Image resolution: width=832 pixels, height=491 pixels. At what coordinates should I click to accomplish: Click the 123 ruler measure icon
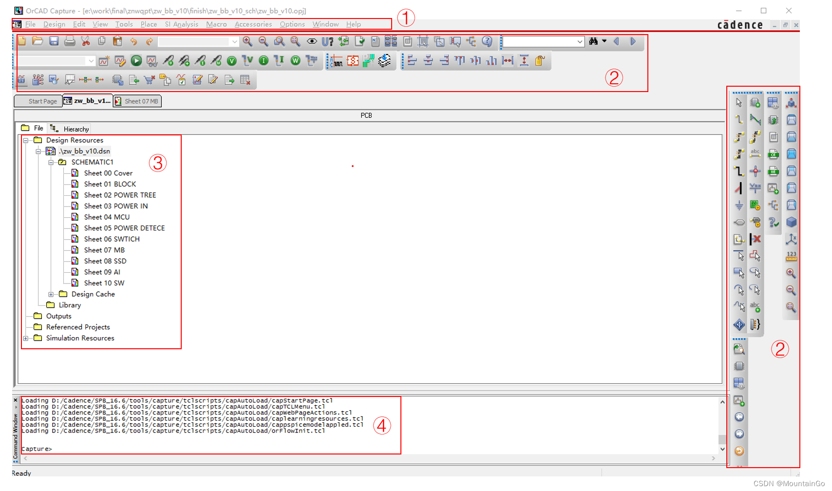(x=791, y=256)
